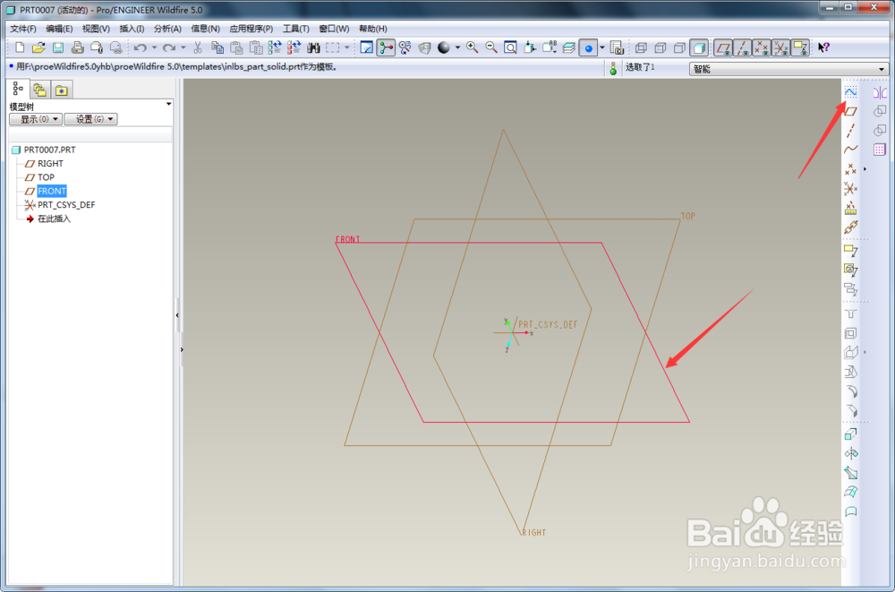Collapse the navigator panel with sash arrow
Screen dimensions: 895x592
[x=177, y=315]
